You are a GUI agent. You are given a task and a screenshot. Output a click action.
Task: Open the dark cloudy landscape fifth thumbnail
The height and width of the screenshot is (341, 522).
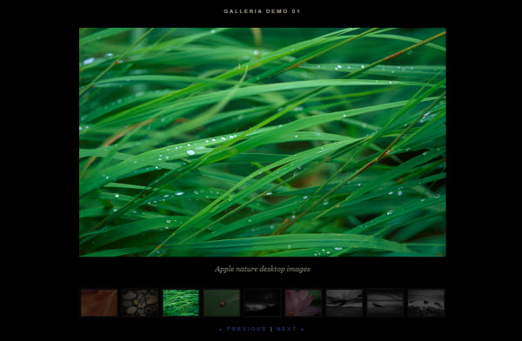click(x=263, y=303)
